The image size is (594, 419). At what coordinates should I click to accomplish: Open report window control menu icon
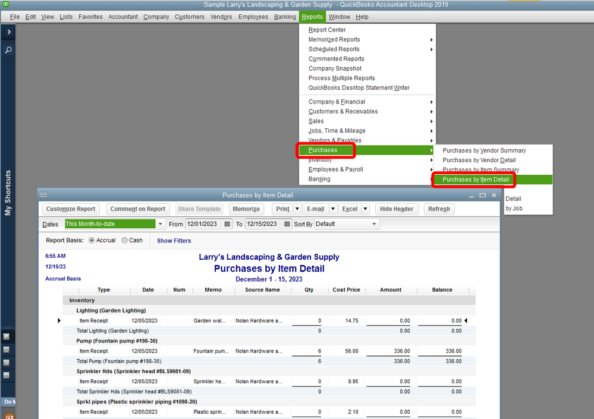(x=43, y=195)
